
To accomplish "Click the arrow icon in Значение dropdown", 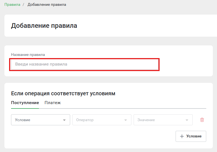I will tap(187, 120).
